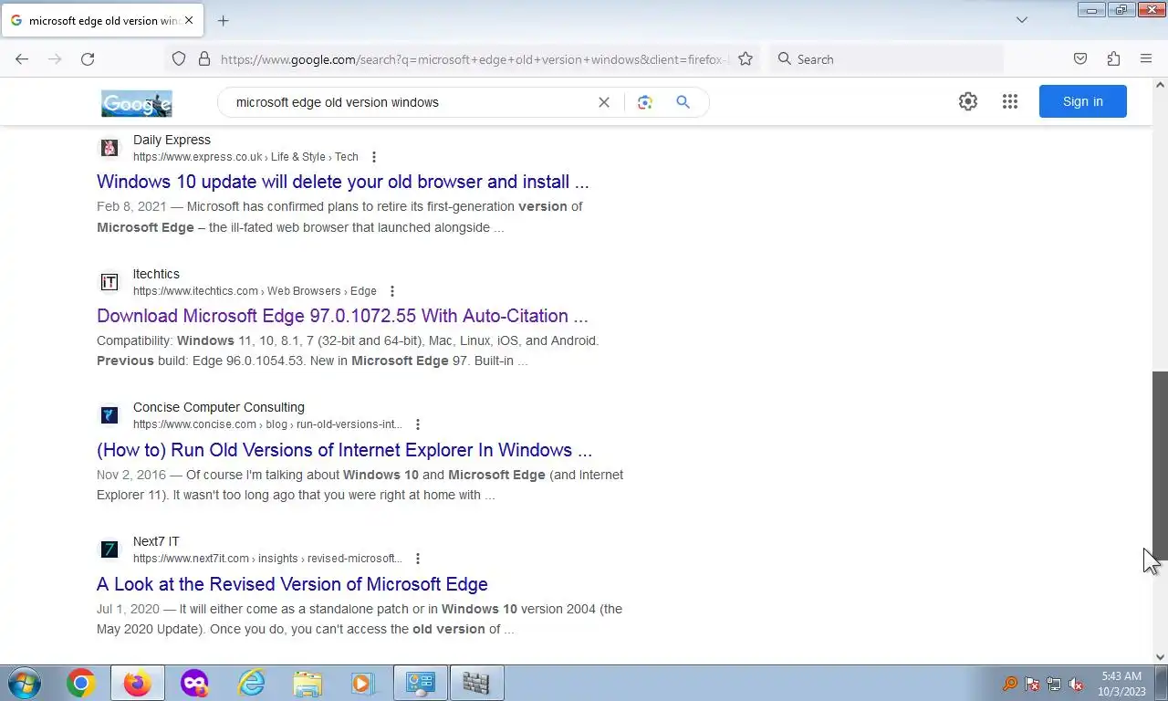The height and width of the screenshot is (701, 1168).
Task: Click the Concise Computer Consulting favicon
Action: coord(109,415)
